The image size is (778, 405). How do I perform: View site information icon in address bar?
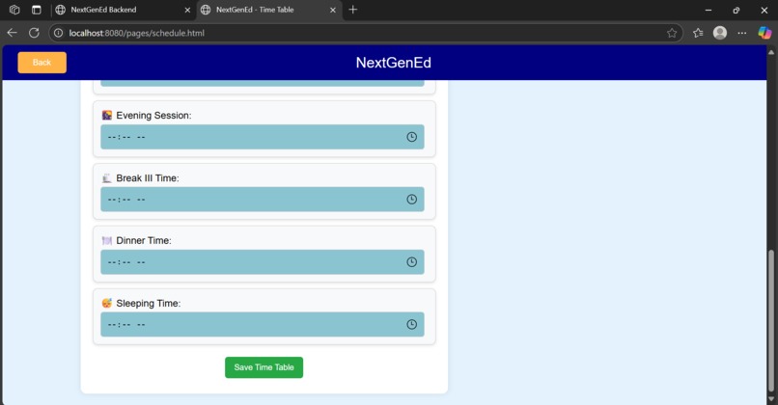59,33
